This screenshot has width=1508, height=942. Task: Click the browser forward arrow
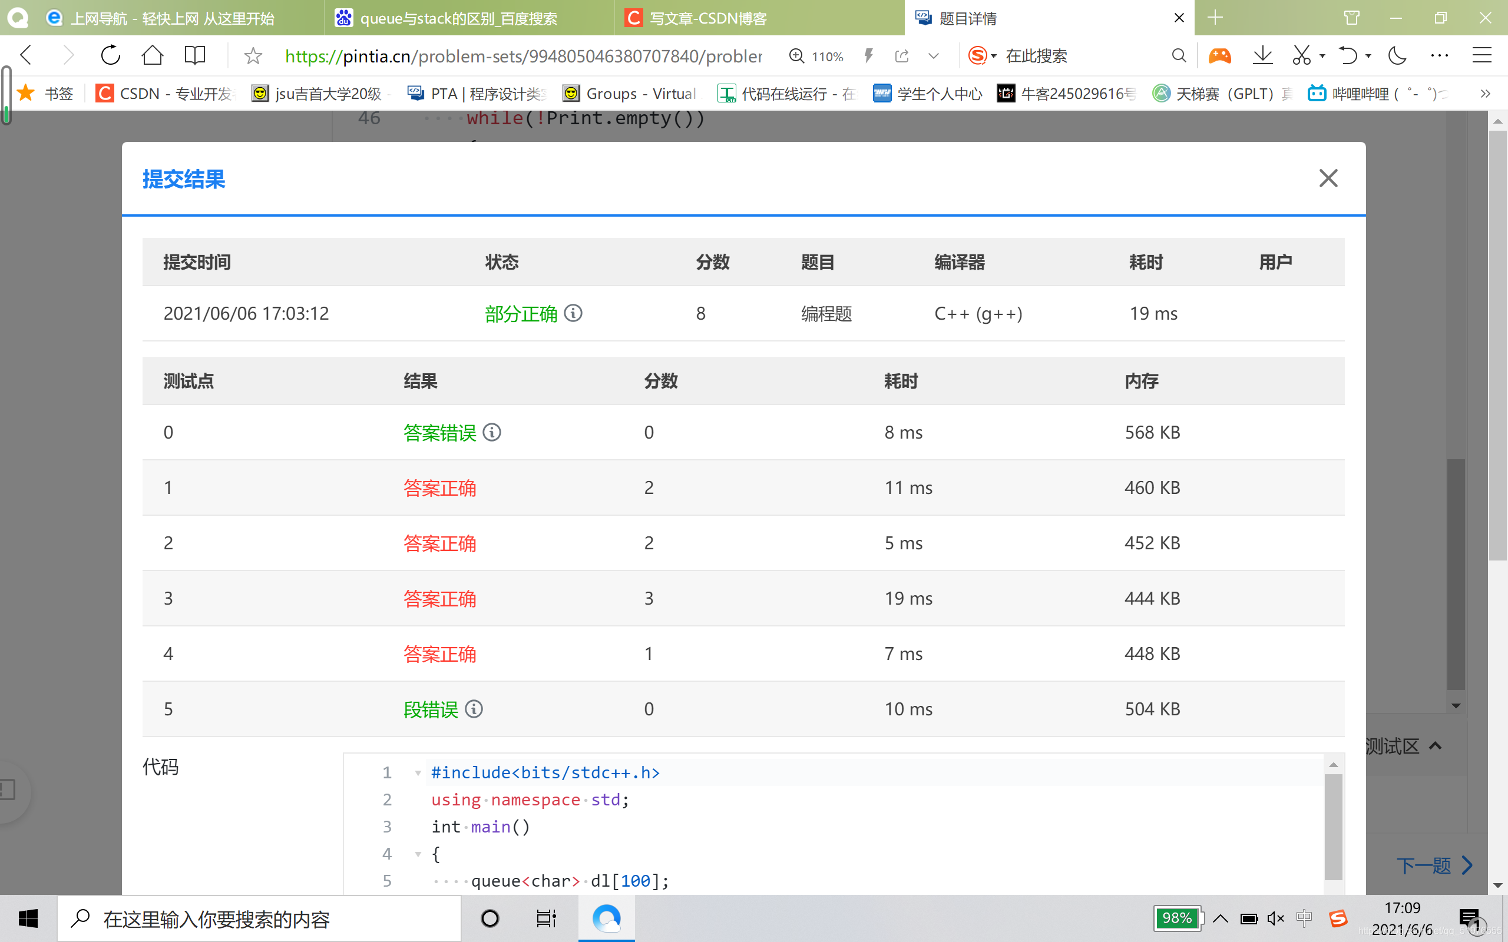pyautogui.click(x=68, y=55)
